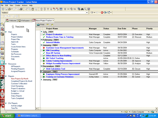Click the yellow Expand All up triangle
This screenshot has width=158, height=118.
pos(52,25)
